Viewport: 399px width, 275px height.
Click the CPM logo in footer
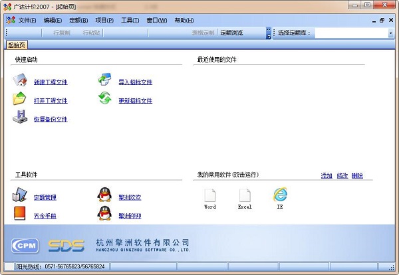pyautogui.click(x=25, y=246)
